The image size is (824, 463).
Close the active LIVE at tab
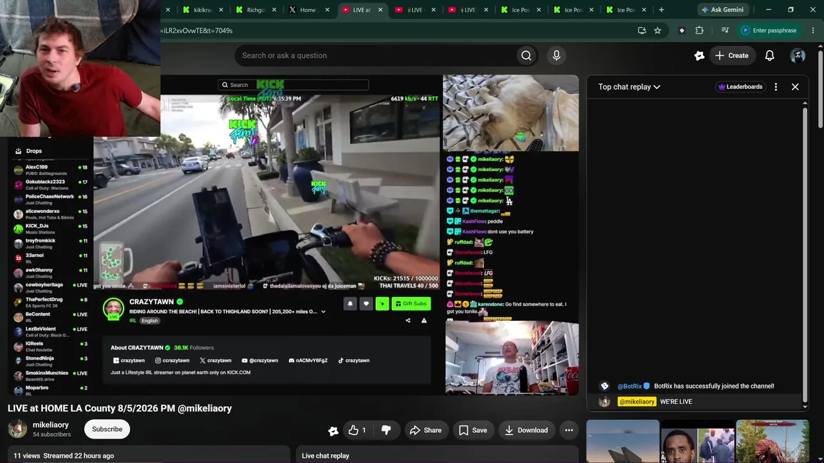[x=380, y=10]
